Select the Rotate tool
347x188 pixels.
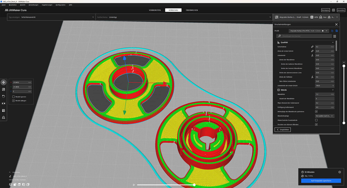tap(3, 96)
